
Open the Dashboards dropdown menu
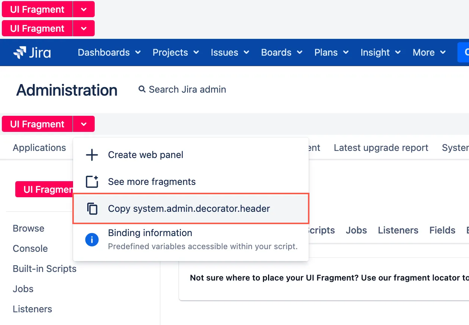[109, 53]
